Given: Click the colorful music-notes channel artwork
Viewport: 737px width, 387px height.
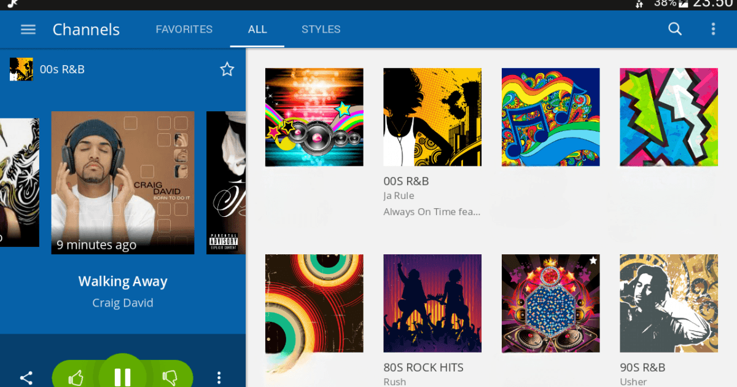Looking at the screenshot, I should 550,117.
